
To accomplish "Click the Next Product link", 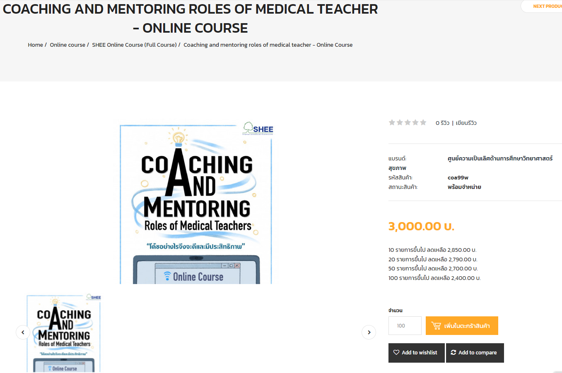I will click(547, 6).
